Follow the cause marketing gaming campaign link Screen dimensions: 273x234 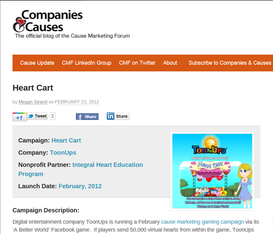(x=203, y=222)
